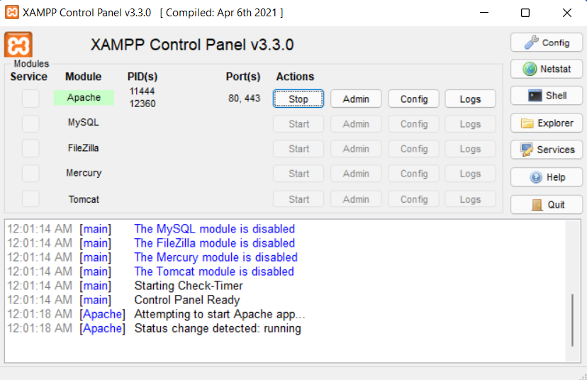The height and width of the screenshot is (380, 587).
Task: Toggle the Apache service checkbox
Action: pos(30,99)
